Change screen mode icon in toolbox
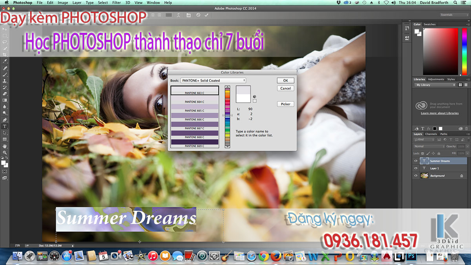 coord(5,178)
